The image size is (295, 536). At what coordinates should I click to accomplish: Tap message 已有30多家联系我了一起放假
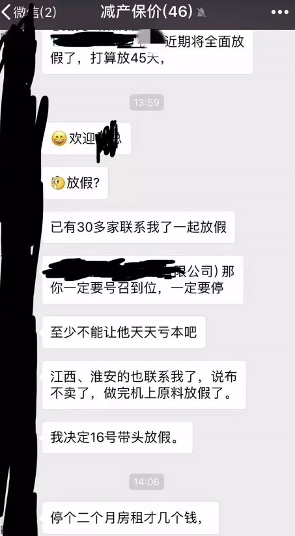coord(138,227)
